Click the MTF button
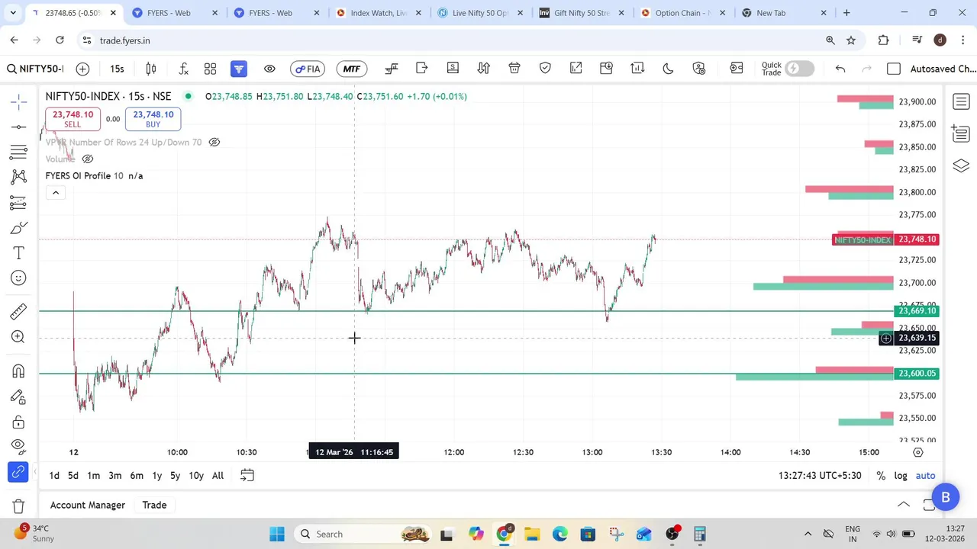 [351, 69]
